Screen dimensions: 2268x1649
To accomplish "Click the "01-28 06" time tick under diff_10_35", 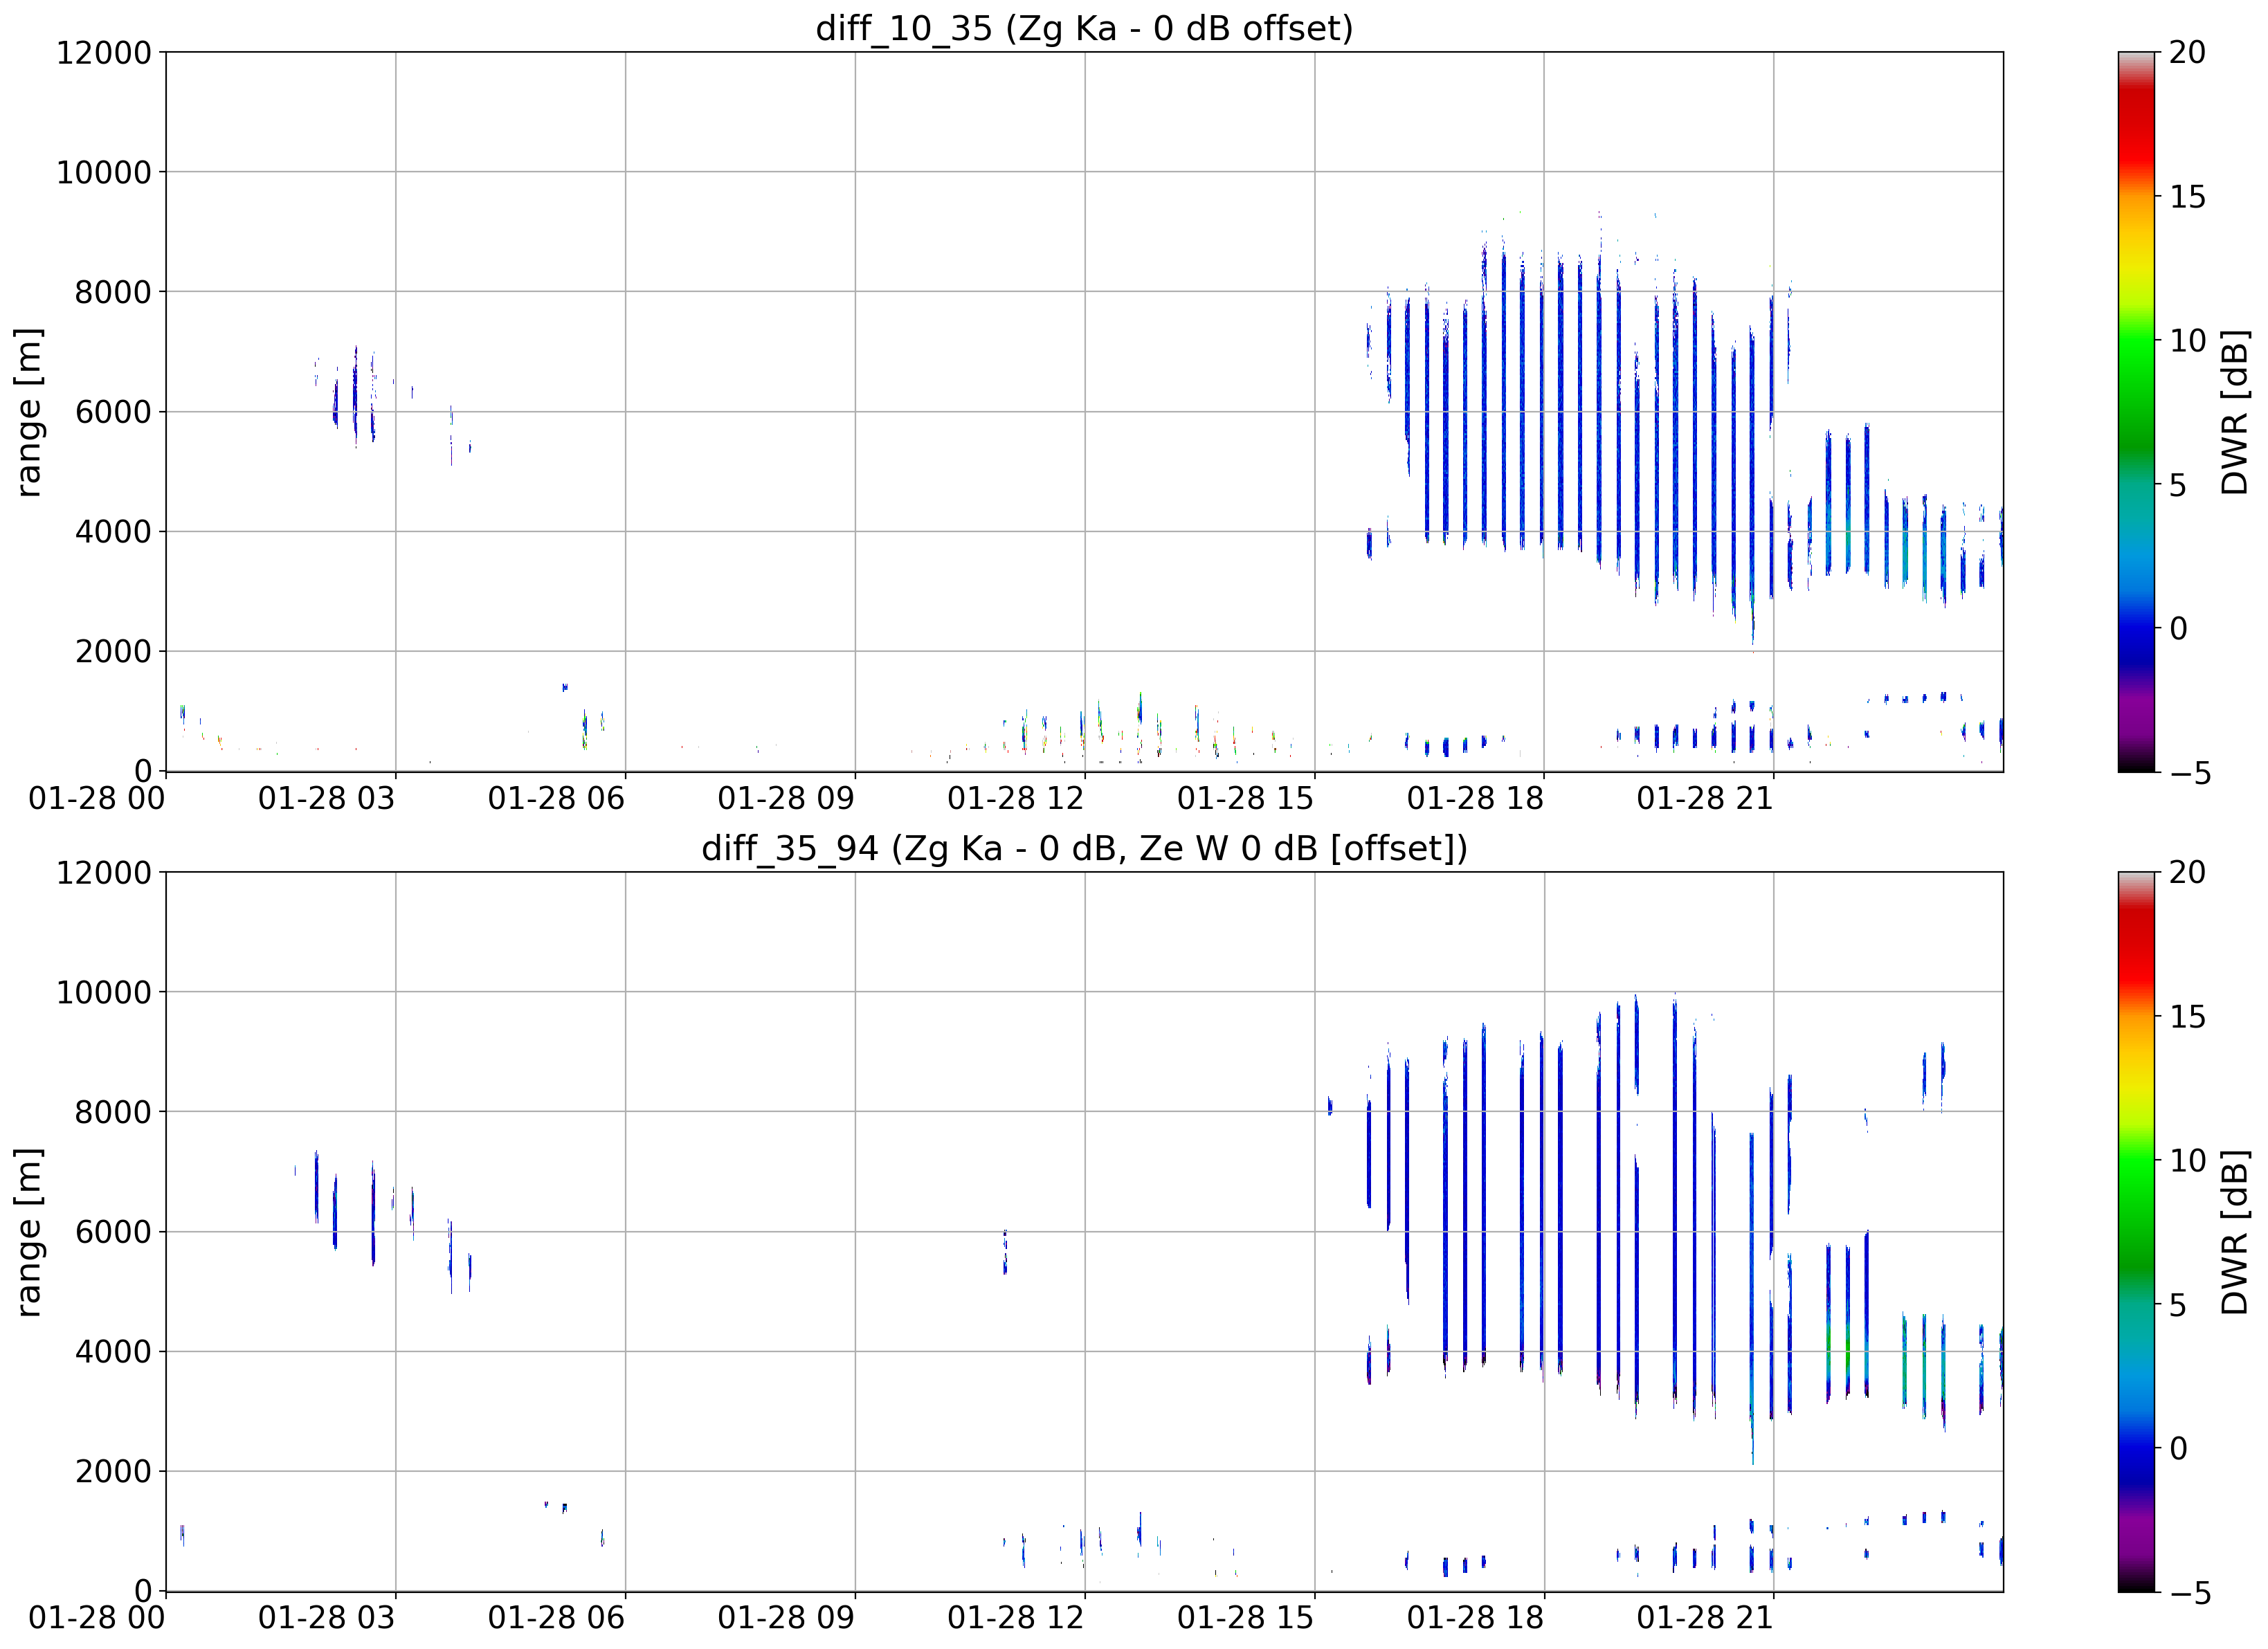I will point(557,798).
